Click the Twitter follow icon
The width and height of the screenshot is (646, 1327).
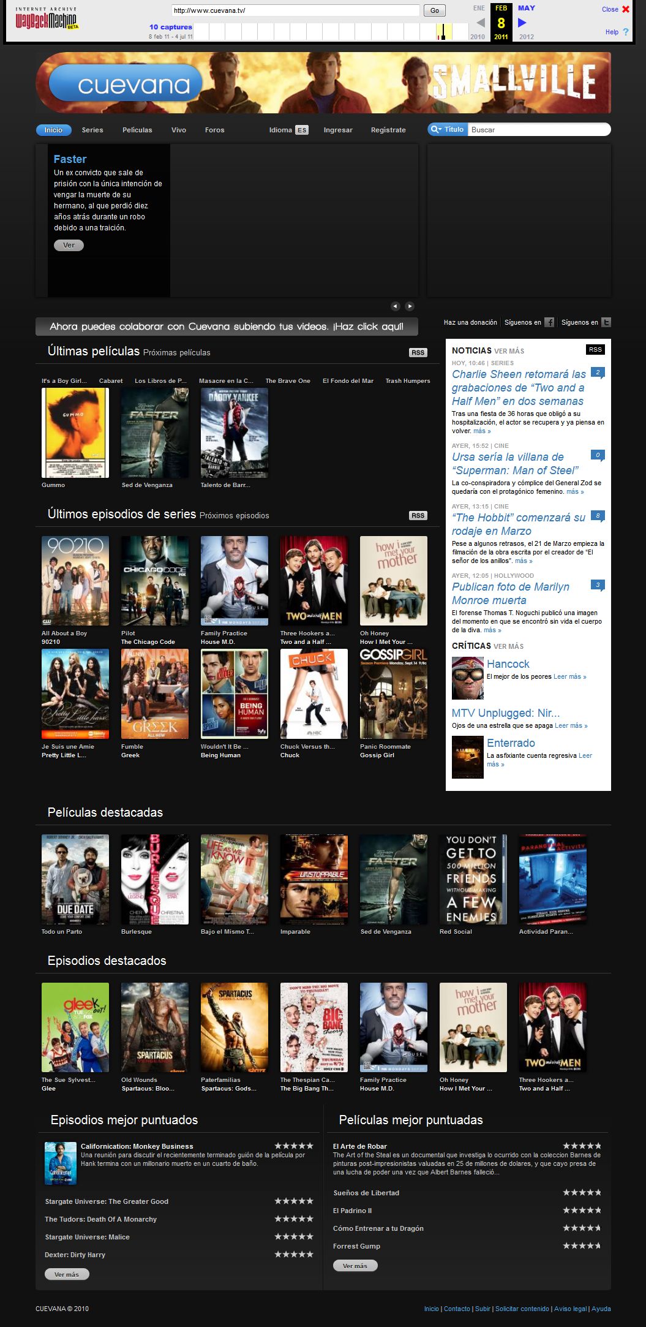click(606, 322)
